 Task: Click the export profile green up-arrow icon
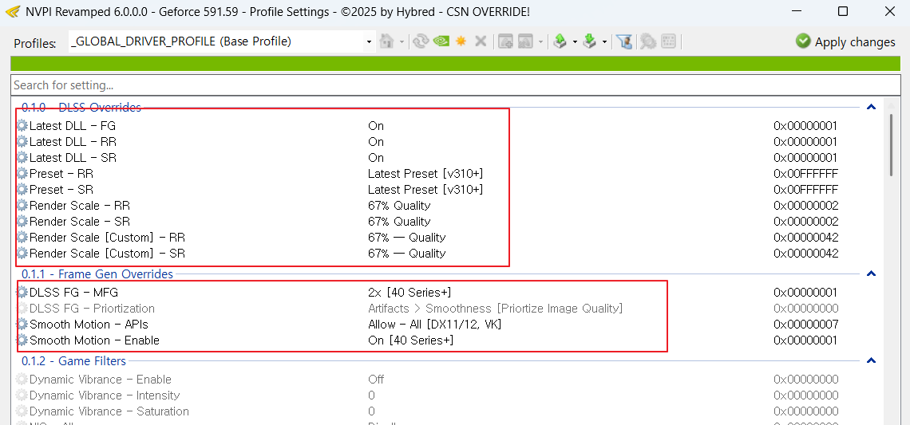pyautogui.click(x=560, y=41)
